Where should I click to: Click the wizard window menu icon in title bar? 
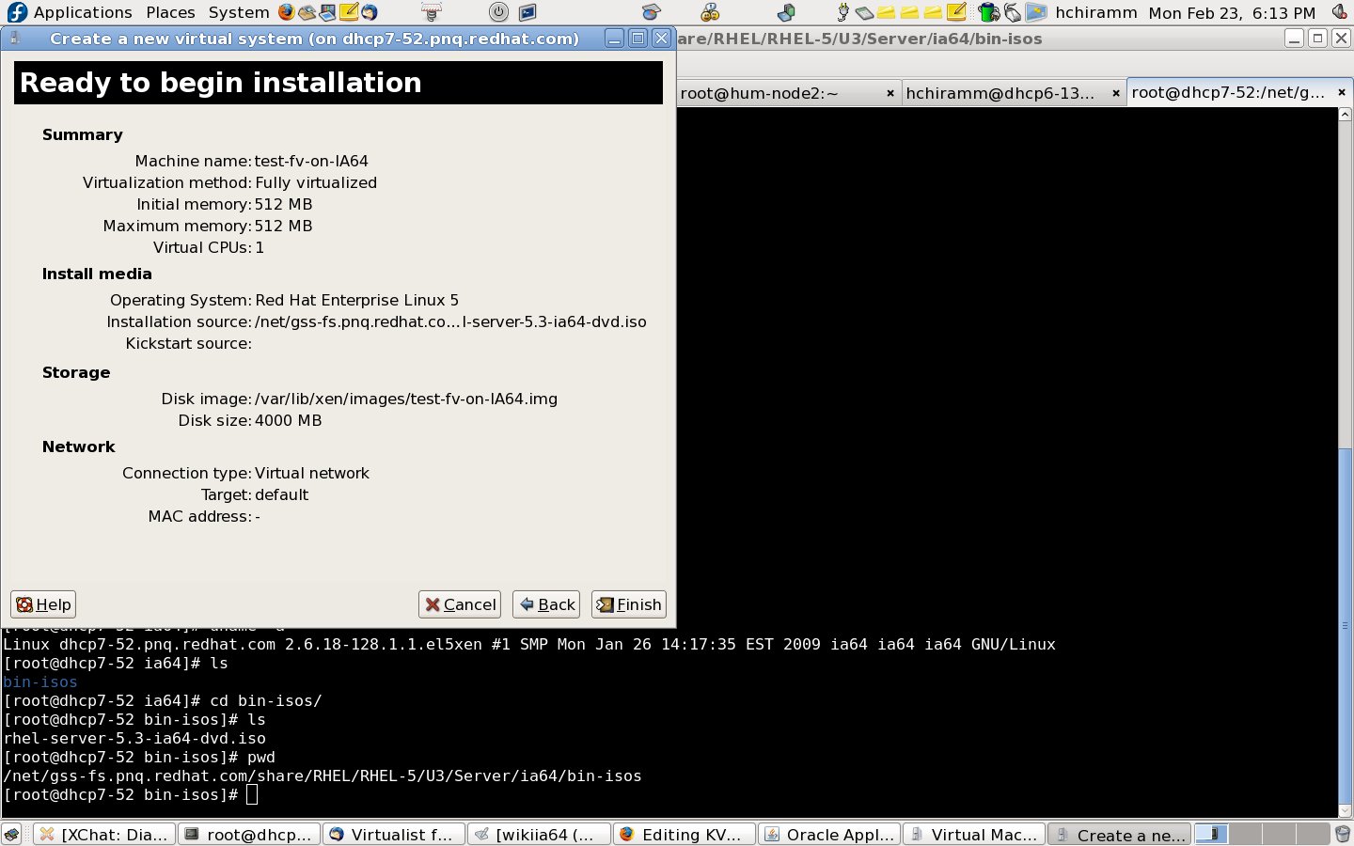pos(15,39)
